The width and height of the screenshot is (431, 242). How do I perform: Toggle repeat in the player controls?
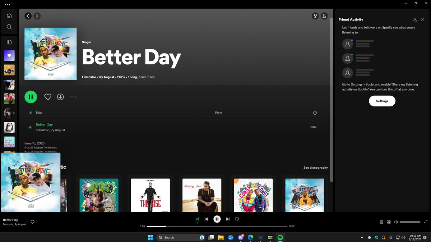click(x=237, y=219)
